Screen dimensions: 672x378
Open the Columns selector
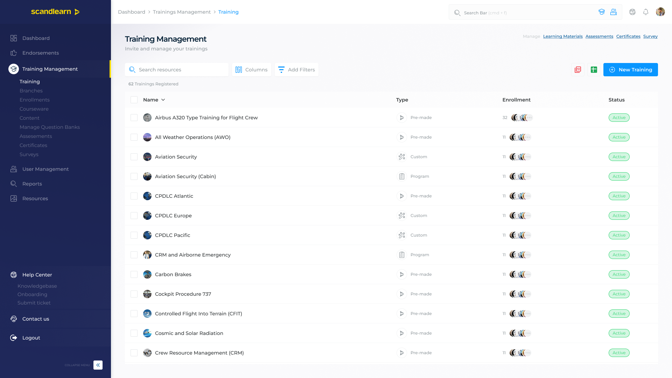251,70
